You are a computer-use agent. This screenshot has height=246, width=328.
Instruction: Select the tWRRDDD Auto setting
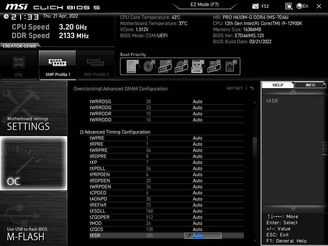(x=197, y=120)
